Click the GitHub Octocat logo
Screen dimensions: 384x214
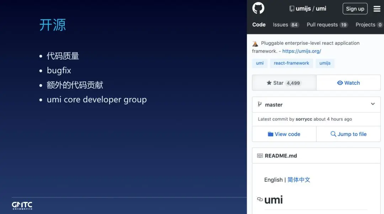tap(258, 8)
